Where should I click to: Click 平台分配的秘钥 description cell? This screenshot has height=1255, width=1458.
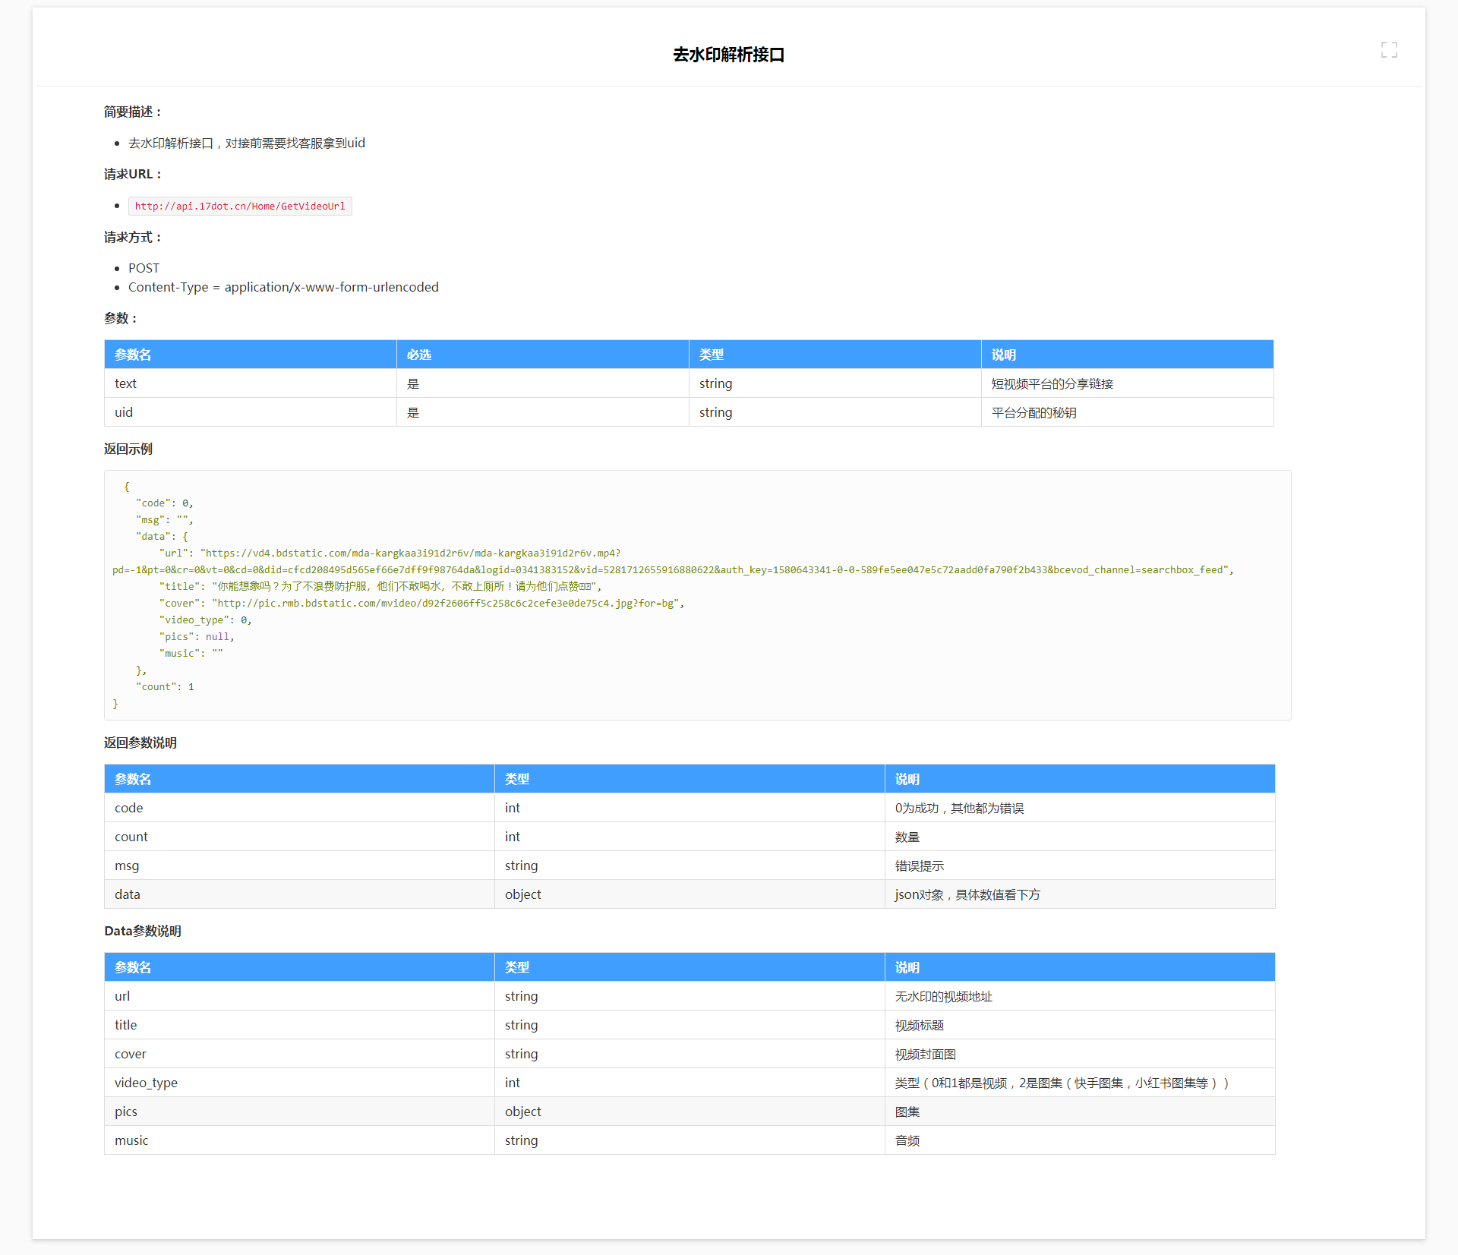pyautogui.click(x=1127, y=412)
